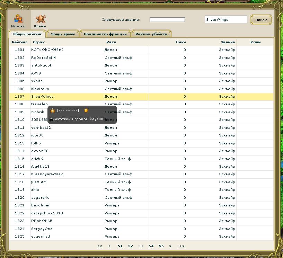Click the crown icon in the tooltip
This screenshot has height=258, width=283.
click(53, 110)
